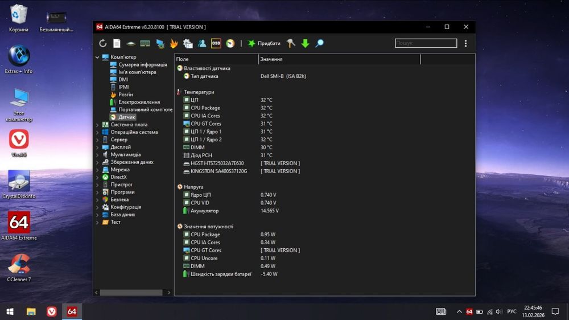Expand the Сервер tree node

coord(97,140)
